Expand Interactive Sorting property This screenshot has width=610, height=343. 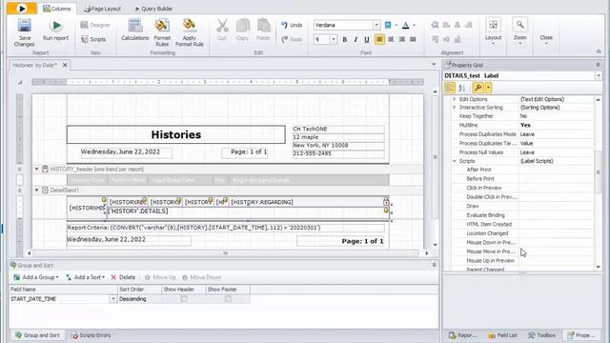(x=454, y=108)
